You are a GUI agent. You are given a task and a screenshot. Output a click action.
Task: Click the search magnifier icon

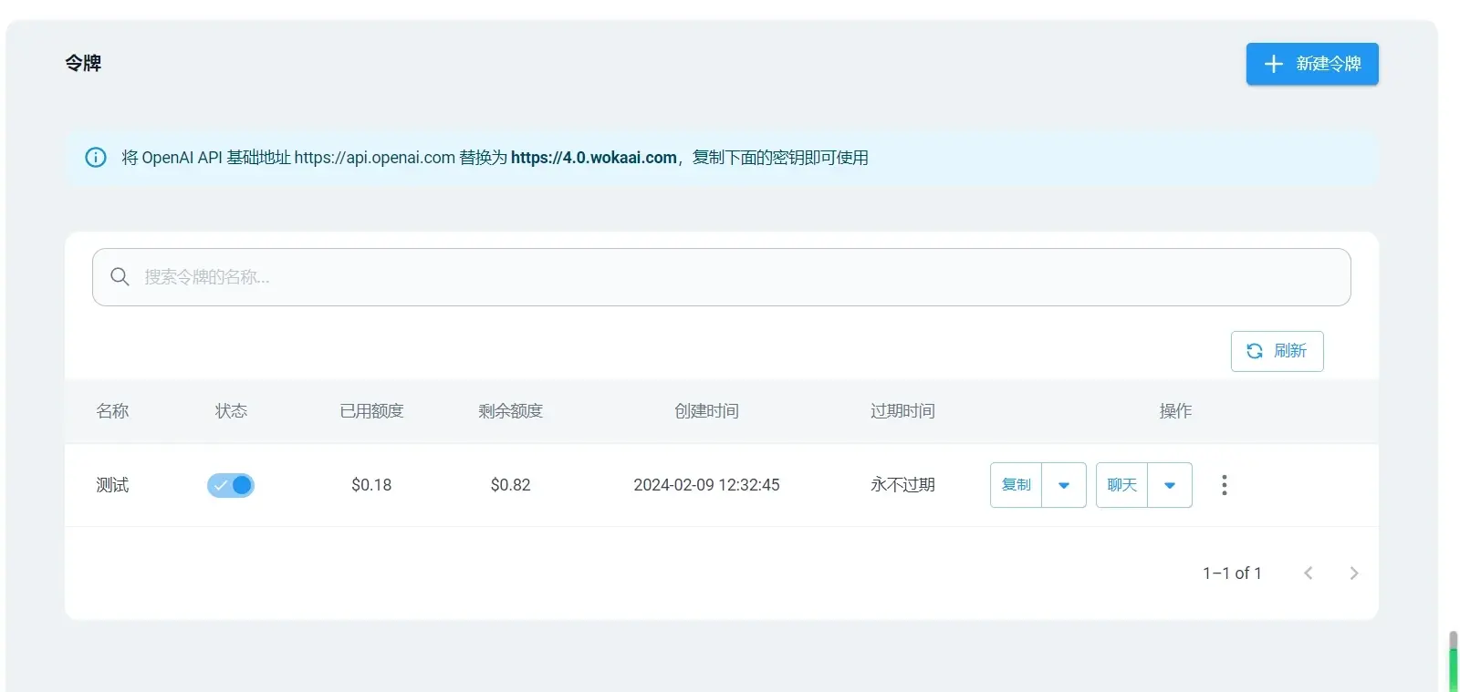point(120,276)
